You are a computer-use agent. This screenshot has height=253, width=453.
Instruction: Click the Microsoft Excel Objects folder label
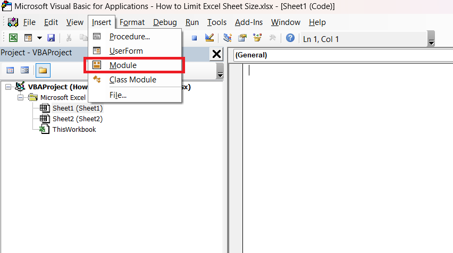click(63, 98)
